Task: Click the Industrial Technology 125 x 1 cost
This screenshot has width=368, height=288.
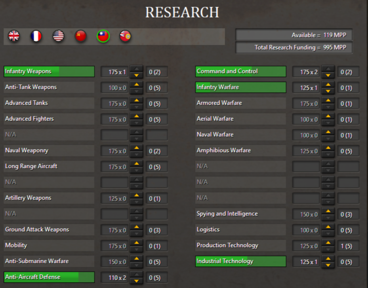Action: (306, 261)
